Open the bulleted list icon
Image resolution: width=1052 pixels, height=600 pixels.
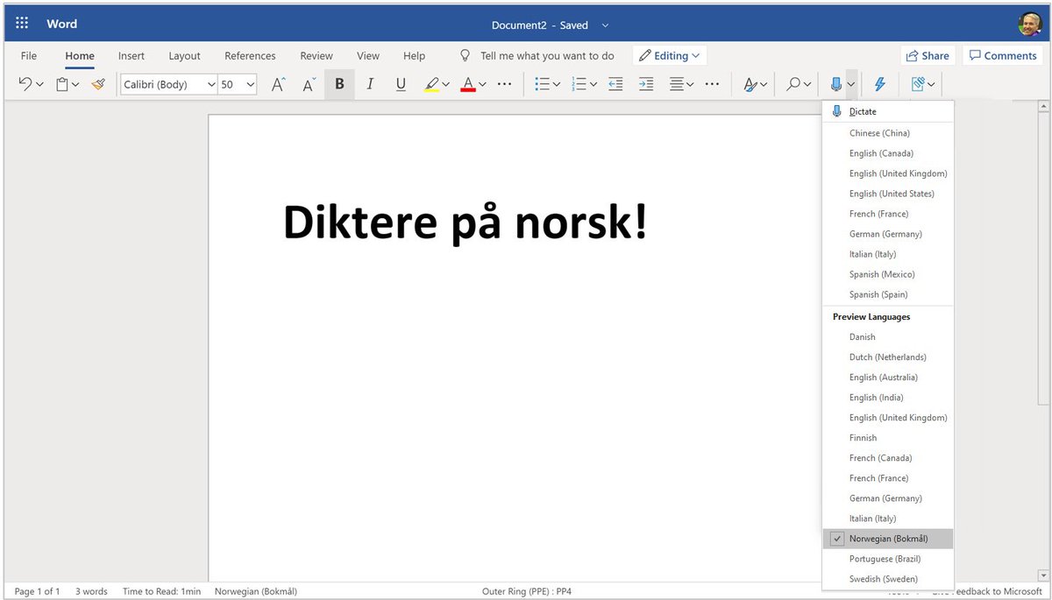point(541,83)
